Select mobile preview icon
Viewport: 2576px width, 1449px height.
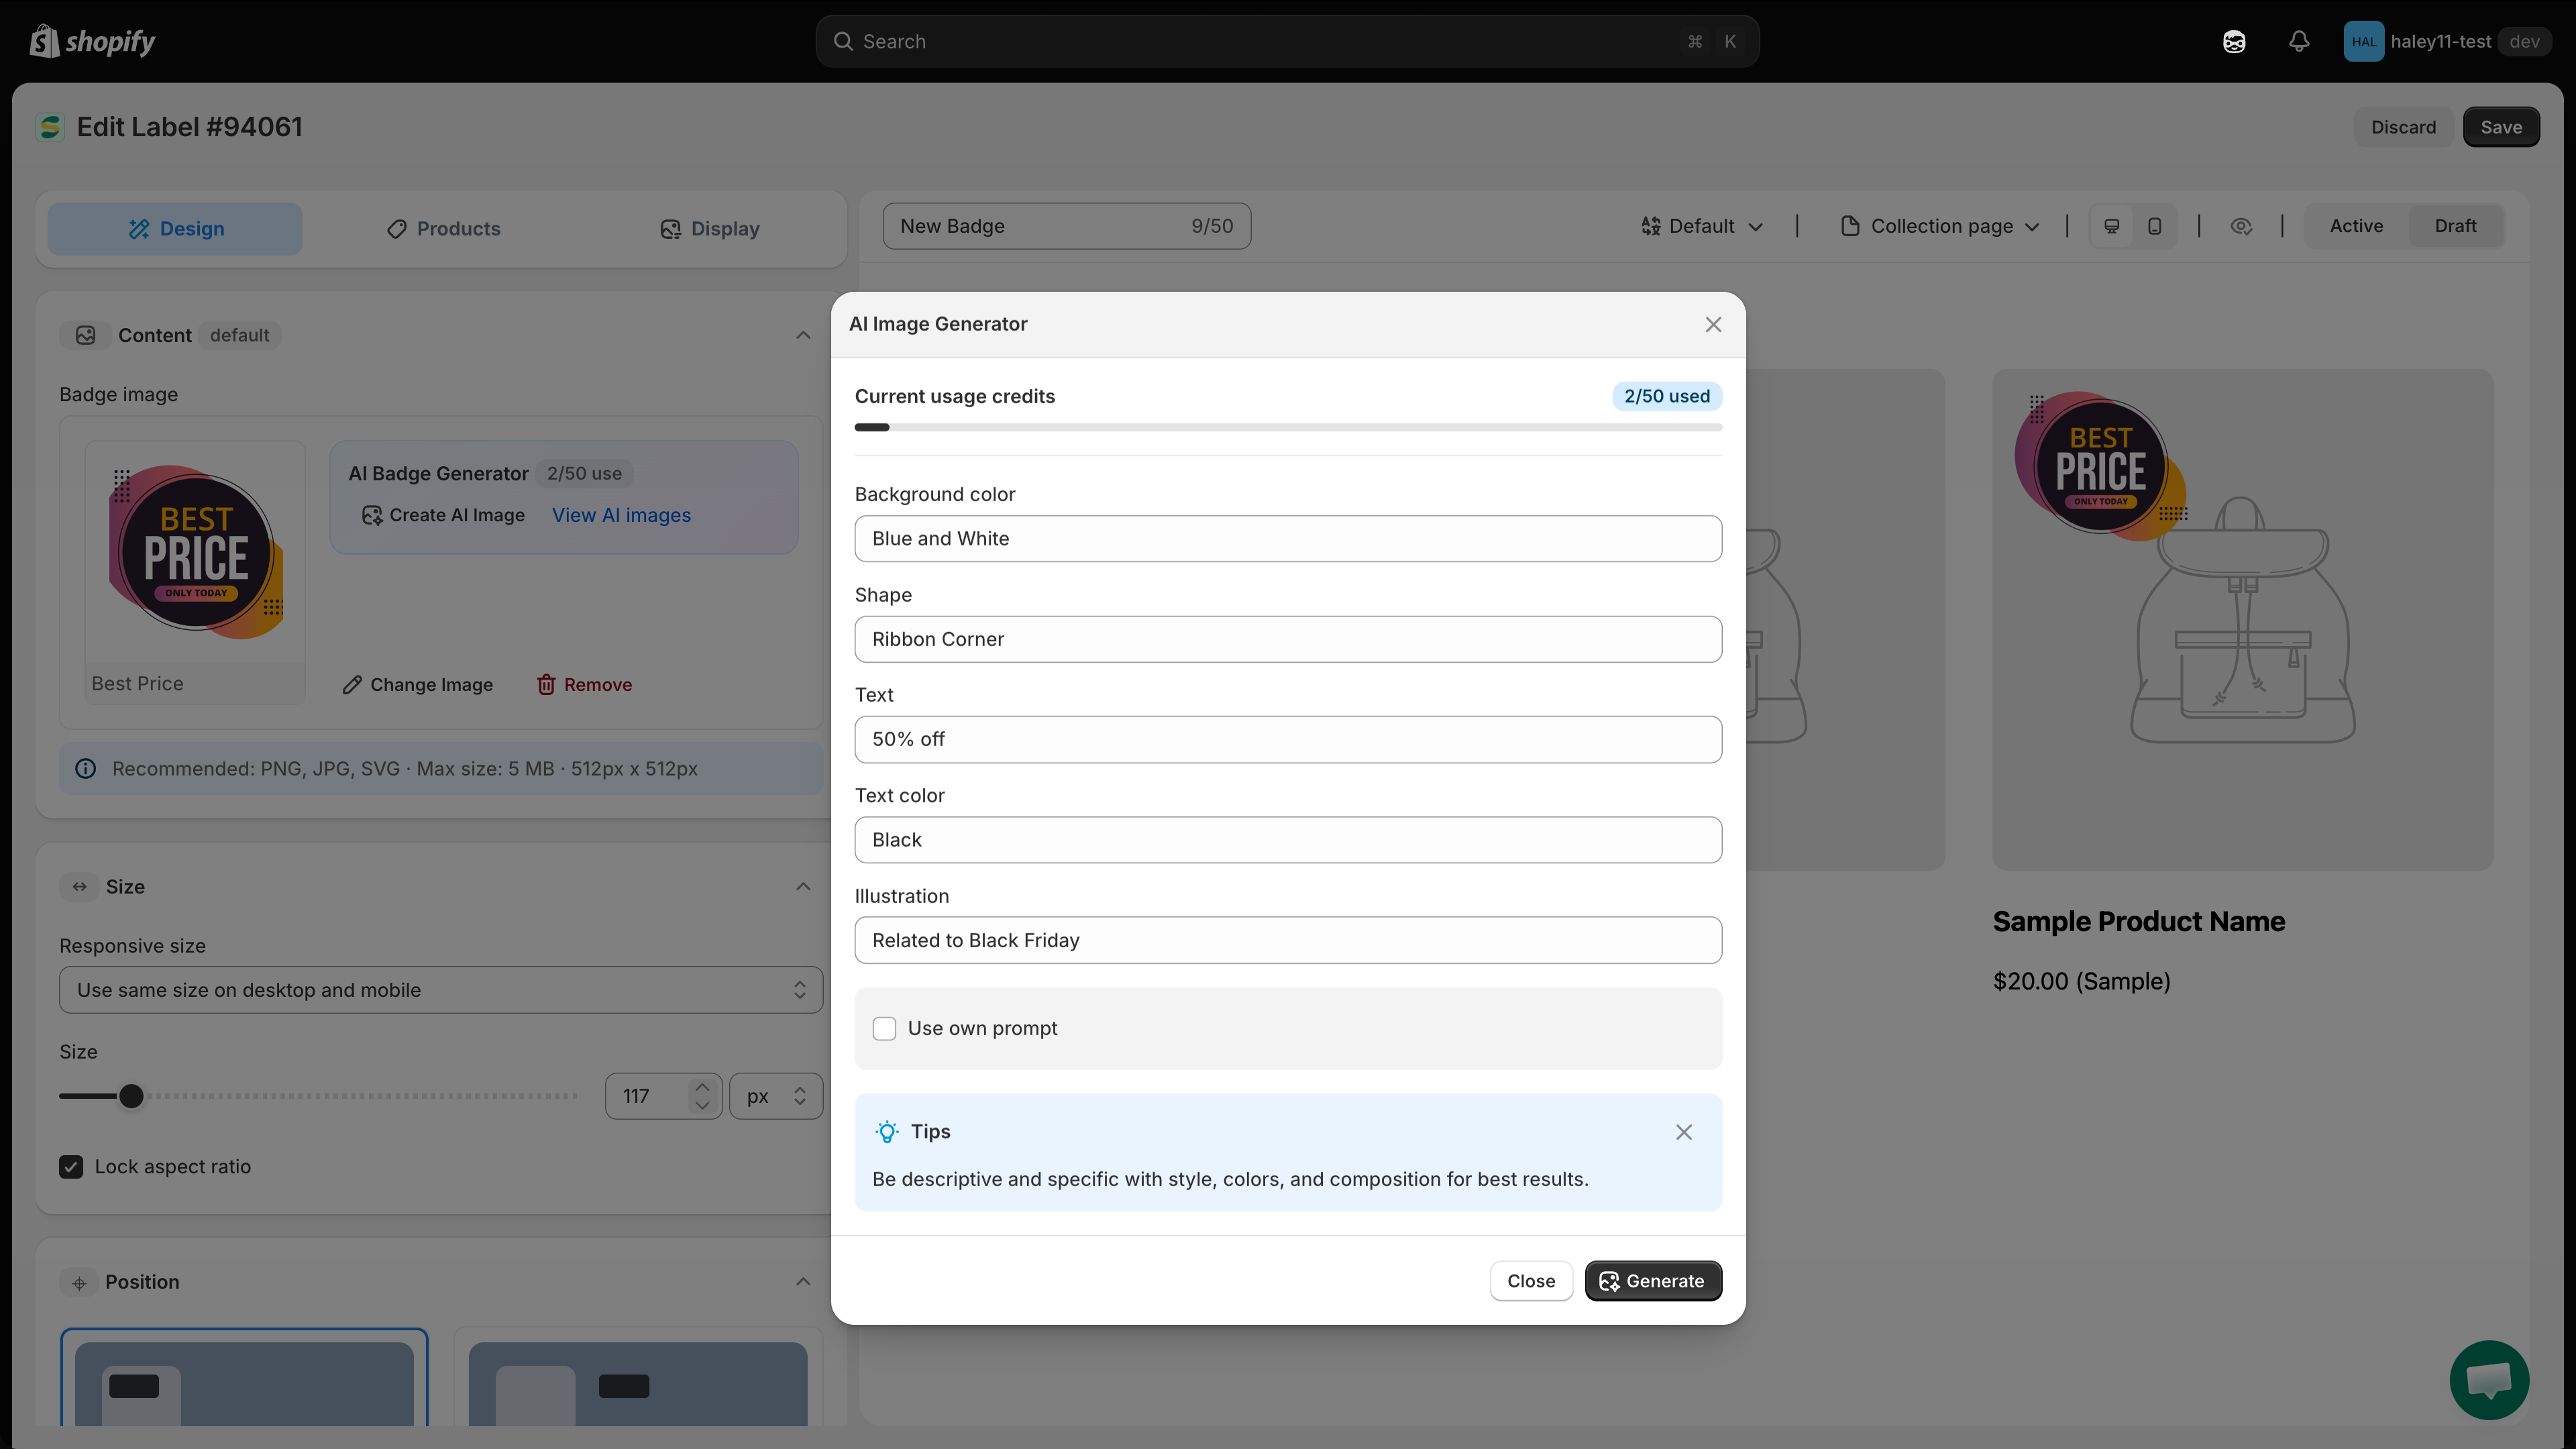[2155, 226]
